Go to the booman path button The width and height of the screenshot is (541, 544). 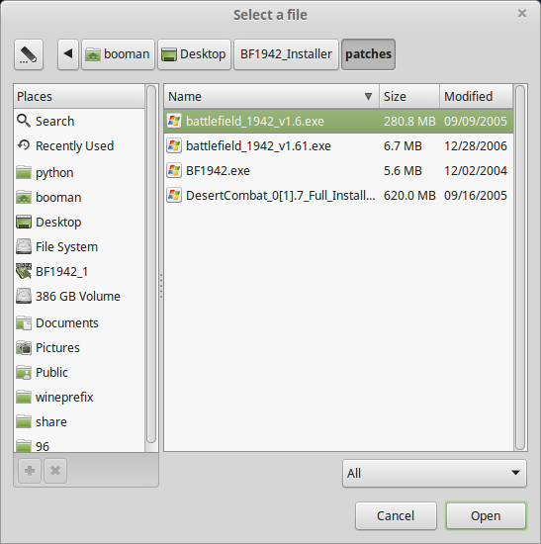click(x=118, y=54)
